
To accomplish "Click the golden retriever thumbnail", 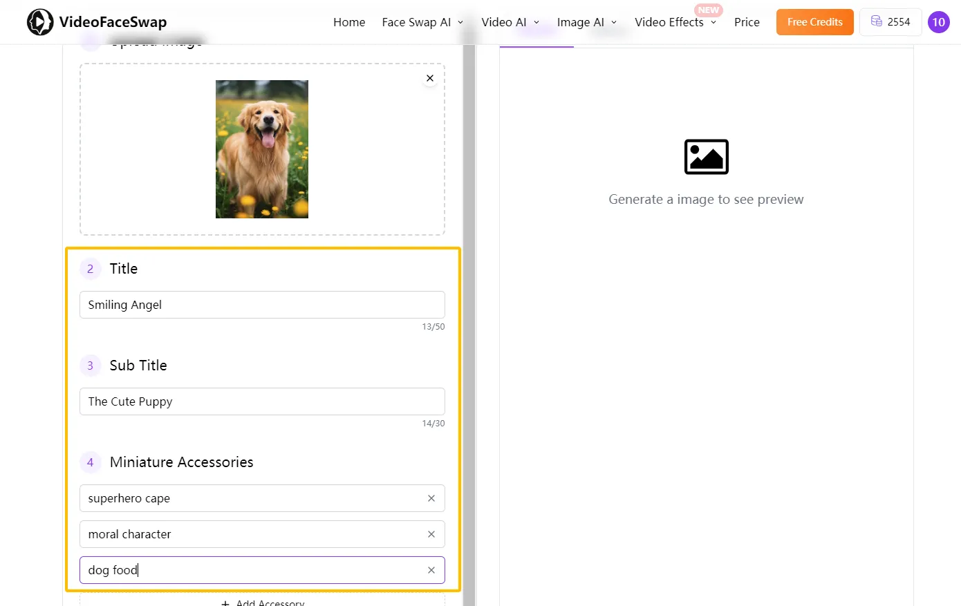I will tap(262, 149).
